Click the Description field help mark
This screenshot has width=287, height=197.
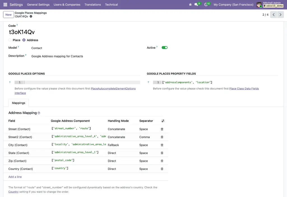coord(26,55)
